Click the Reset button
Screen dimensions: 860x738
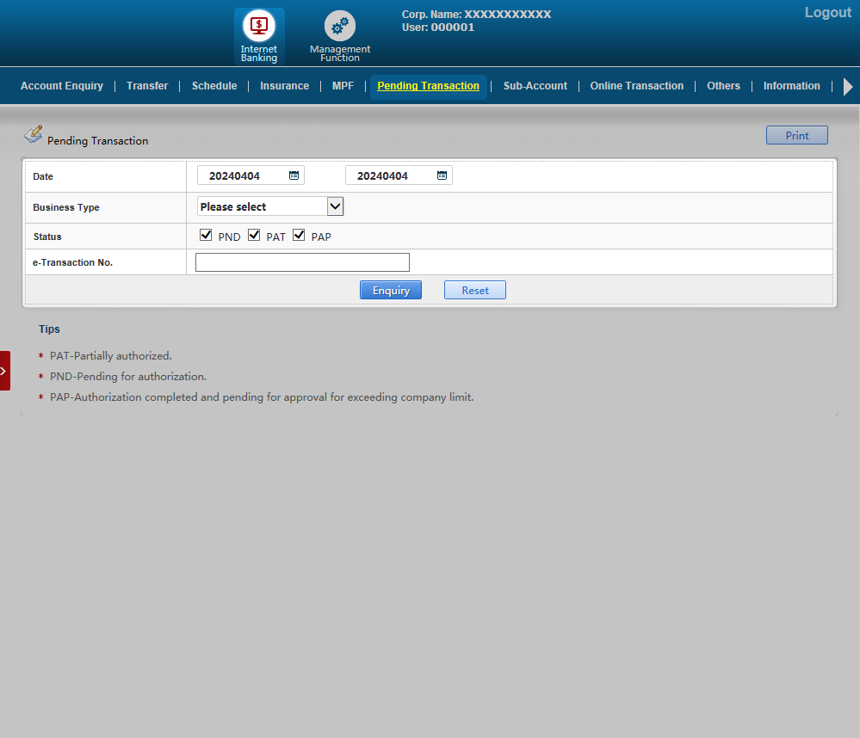tap(474, 291)
